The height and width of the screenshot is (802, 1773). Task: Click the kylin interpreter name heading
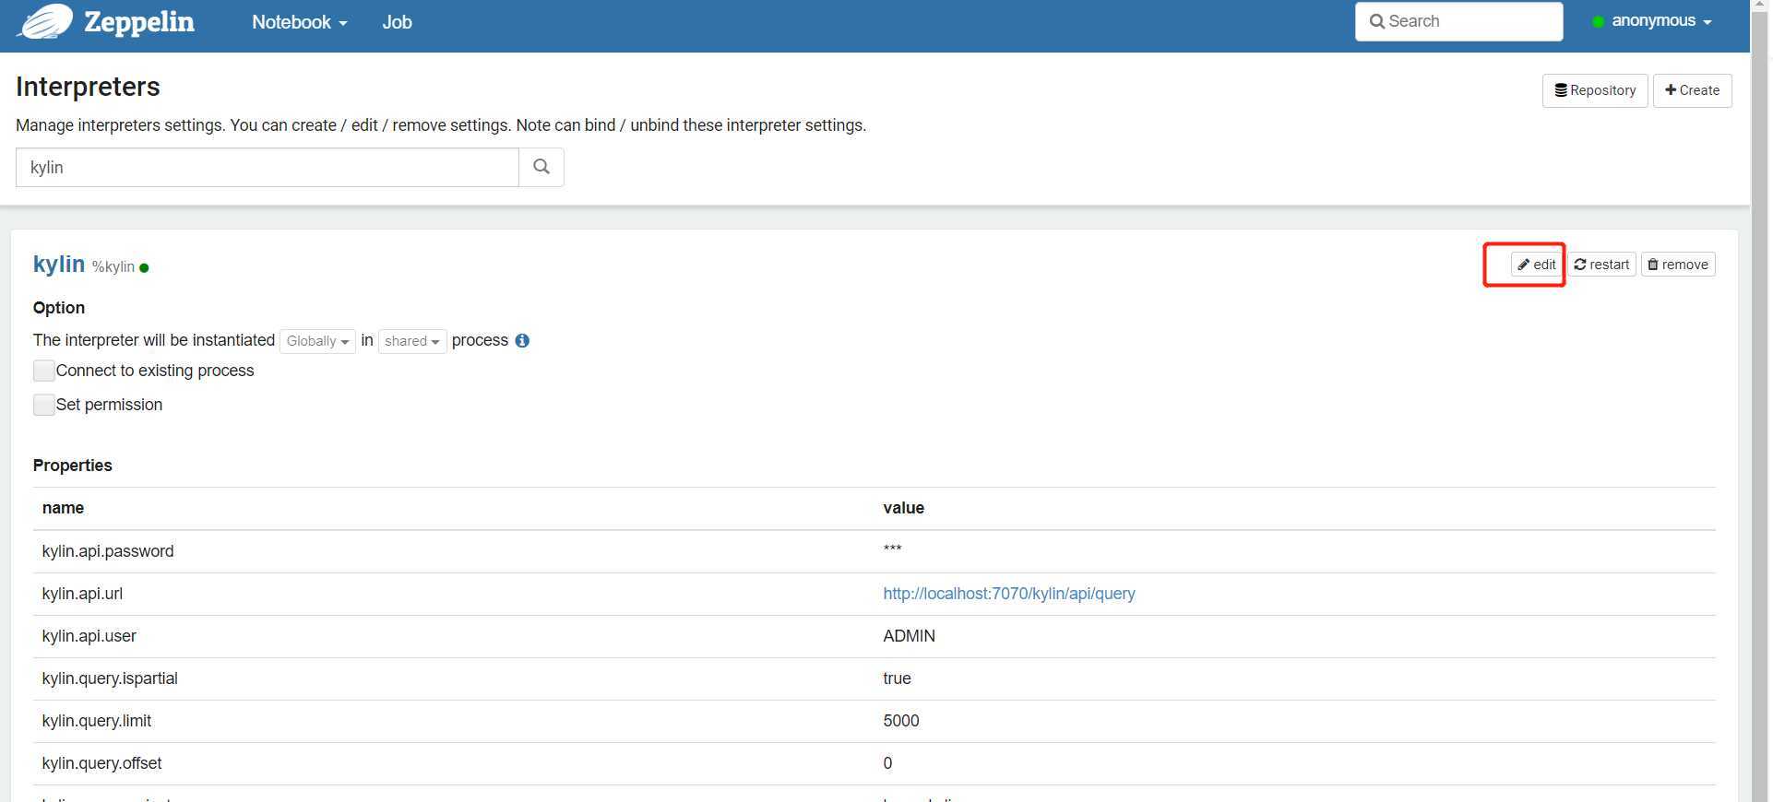coord(59,265)
